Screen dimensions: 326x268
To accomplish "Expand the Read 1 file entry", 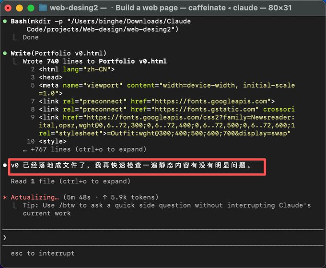I will tap(70, 181).
